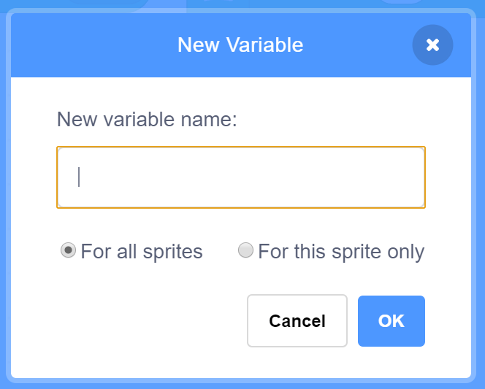Click the 'For this sprite only' label text
This screenshot has height=389, width=485.
[341, 252]
